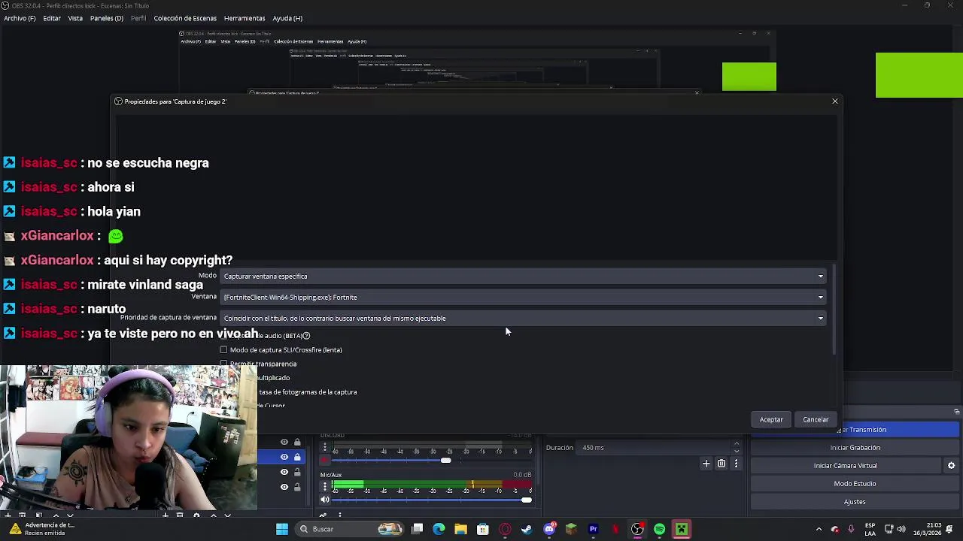Viewport: 963px width, 541px height.
Task: Open File Explorer from the taskbar
Action: coord(460,530)
